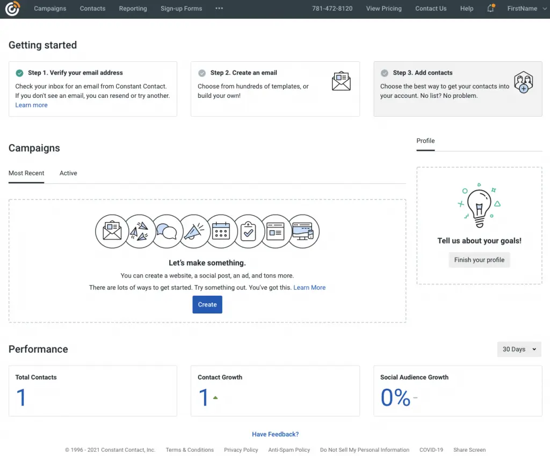Image resolution: width=550 pixels, height=456 pixels.
Task: Open the Campaigns nav menu
Action: click(50, 9)
